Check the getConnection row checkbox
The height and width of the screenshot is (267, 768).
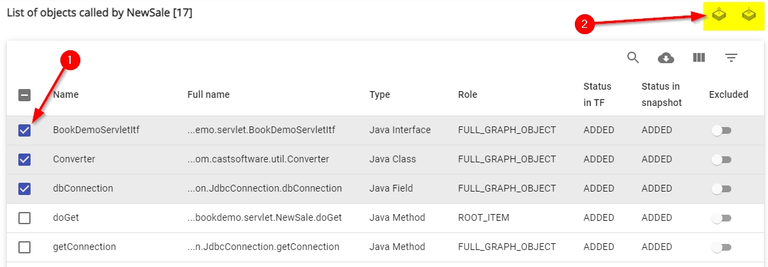pyautogui.click(x=24, y=247)
